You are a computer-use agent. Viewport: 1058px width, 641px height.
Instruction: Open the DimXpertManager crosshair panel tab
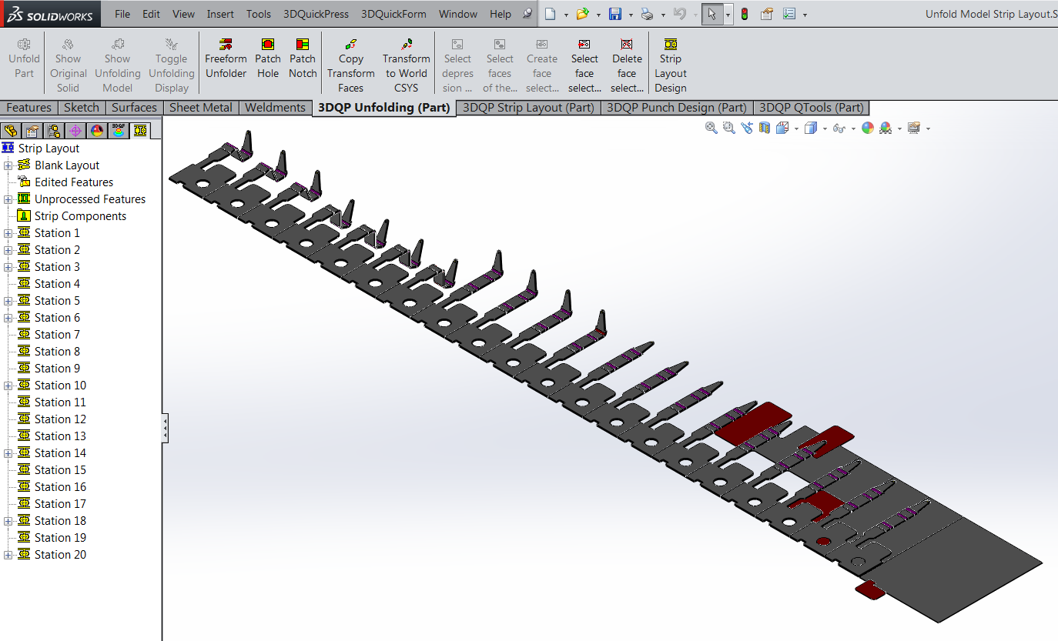[x=75, y=131]
